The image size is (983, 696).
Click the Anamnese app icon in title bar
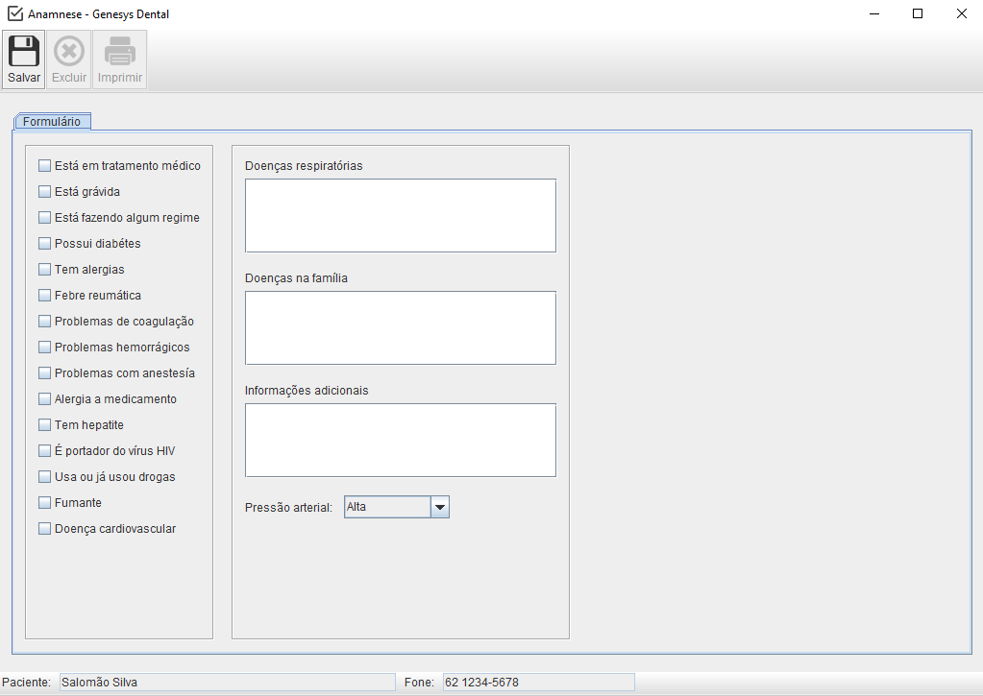point(14,14)
